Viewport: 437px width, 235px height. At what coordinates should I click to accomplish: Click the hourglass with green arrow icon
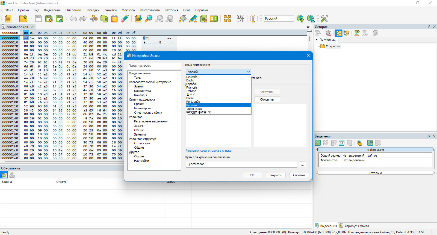357,33
